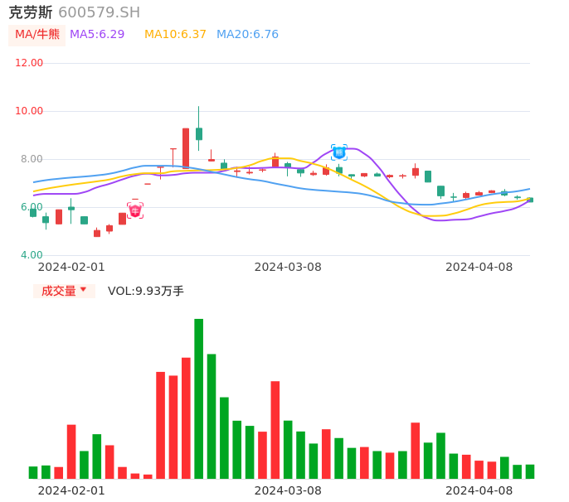The height and width of the screenshot is (502, 569).
Task: Select the last green volume bar on the right
Action: (530, 471)
